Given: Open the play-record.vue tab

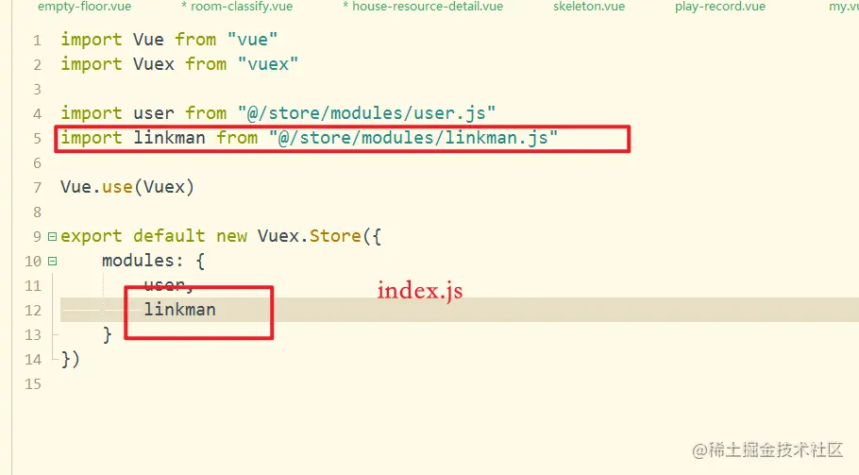Looking at the screenshot, I should (x=720, y=7).
